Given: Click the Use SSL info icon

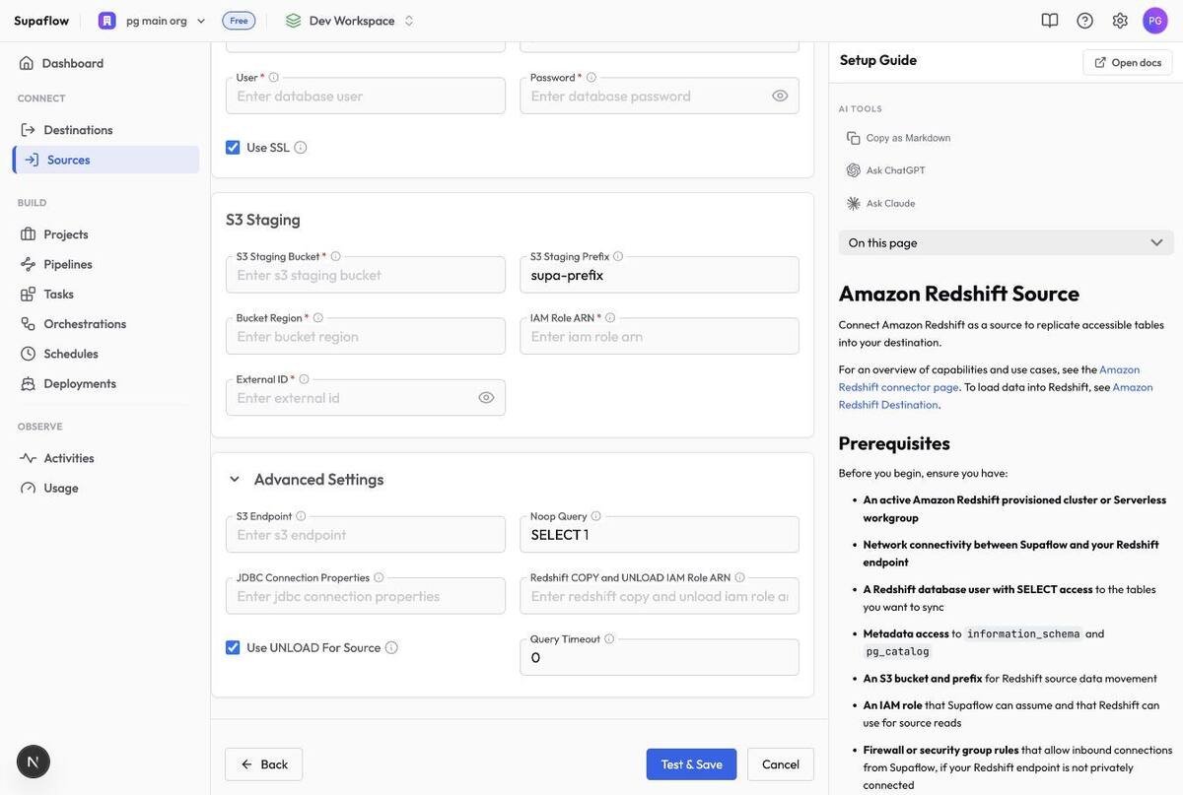Looking at the screenshot, I should pos(301,148).
